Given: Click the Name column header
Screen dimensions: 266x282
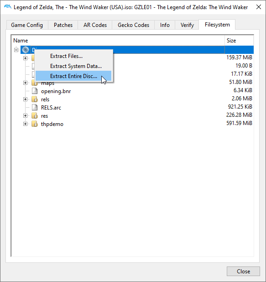Looking at the screenshot, I should click(x=118, y=41).
